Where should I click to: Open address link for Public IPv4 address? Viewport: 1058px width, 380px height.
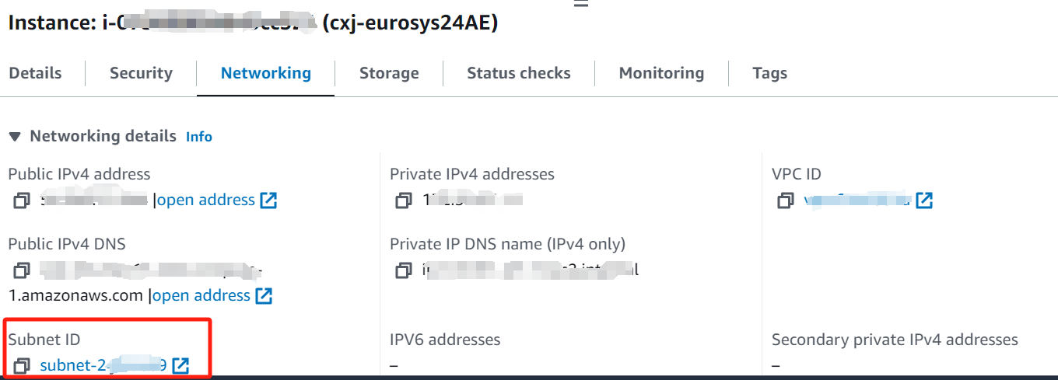(x=206, y=200)
